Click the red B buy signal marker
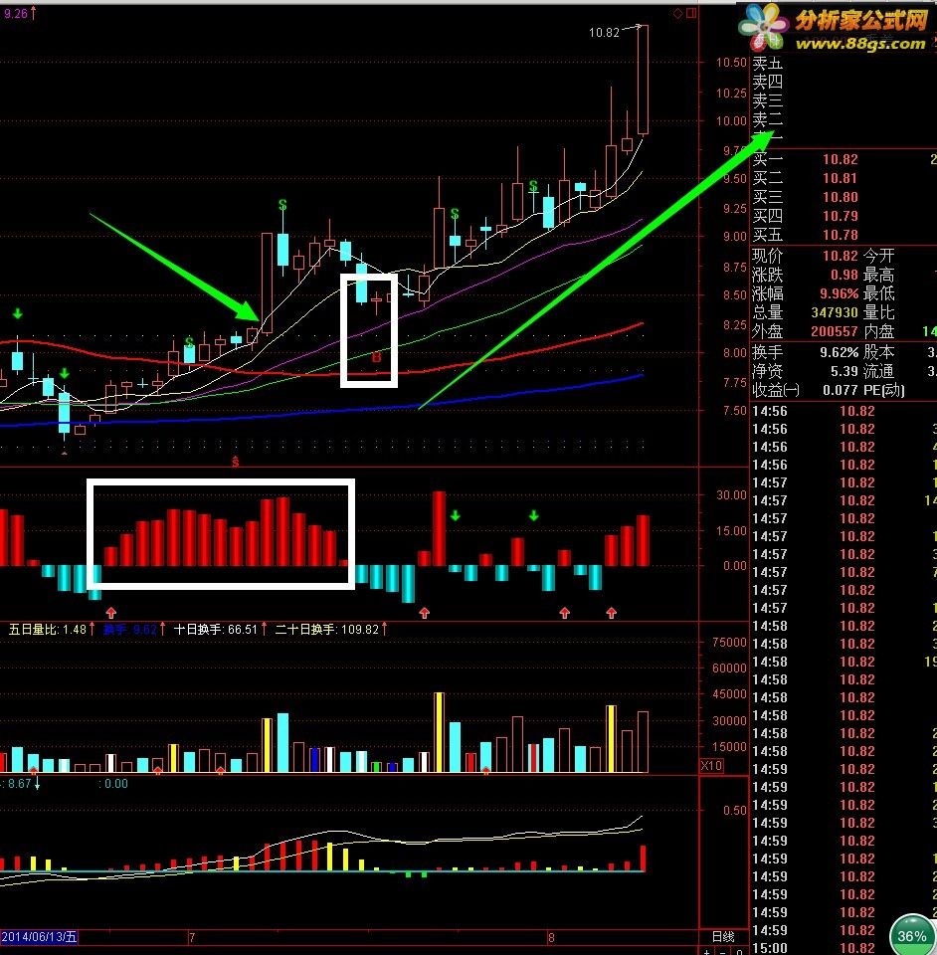This screenshot has width=937, height=955. (376, 357)
